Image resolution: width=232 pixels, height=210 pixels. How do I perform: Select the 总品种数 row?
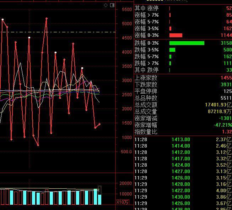[x=183, y=98]
